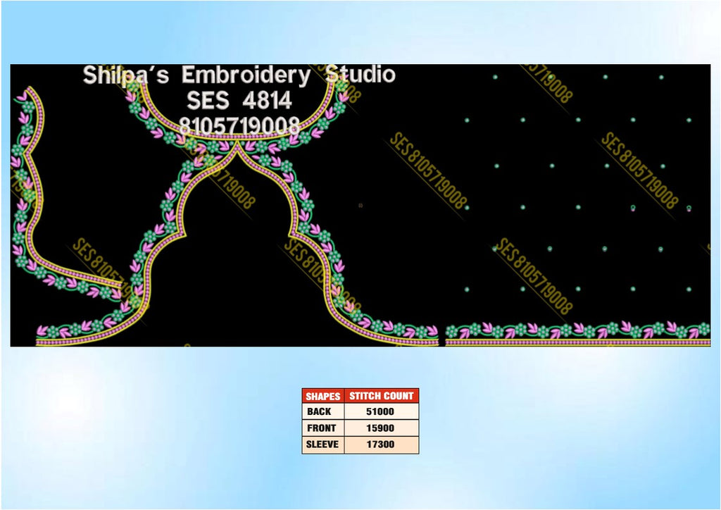The image size is (721, 510).
Task: Click the 51000 stitch count cell
Action: 380,411
